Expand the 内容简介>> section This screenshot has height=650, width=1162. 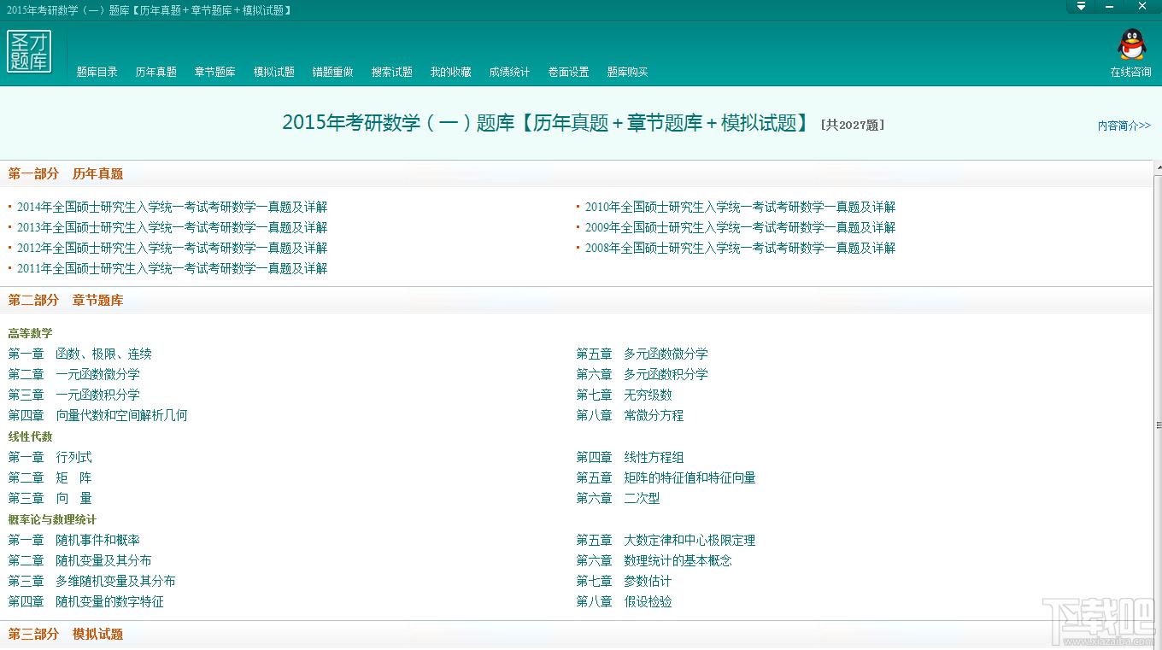point(1124,125)
